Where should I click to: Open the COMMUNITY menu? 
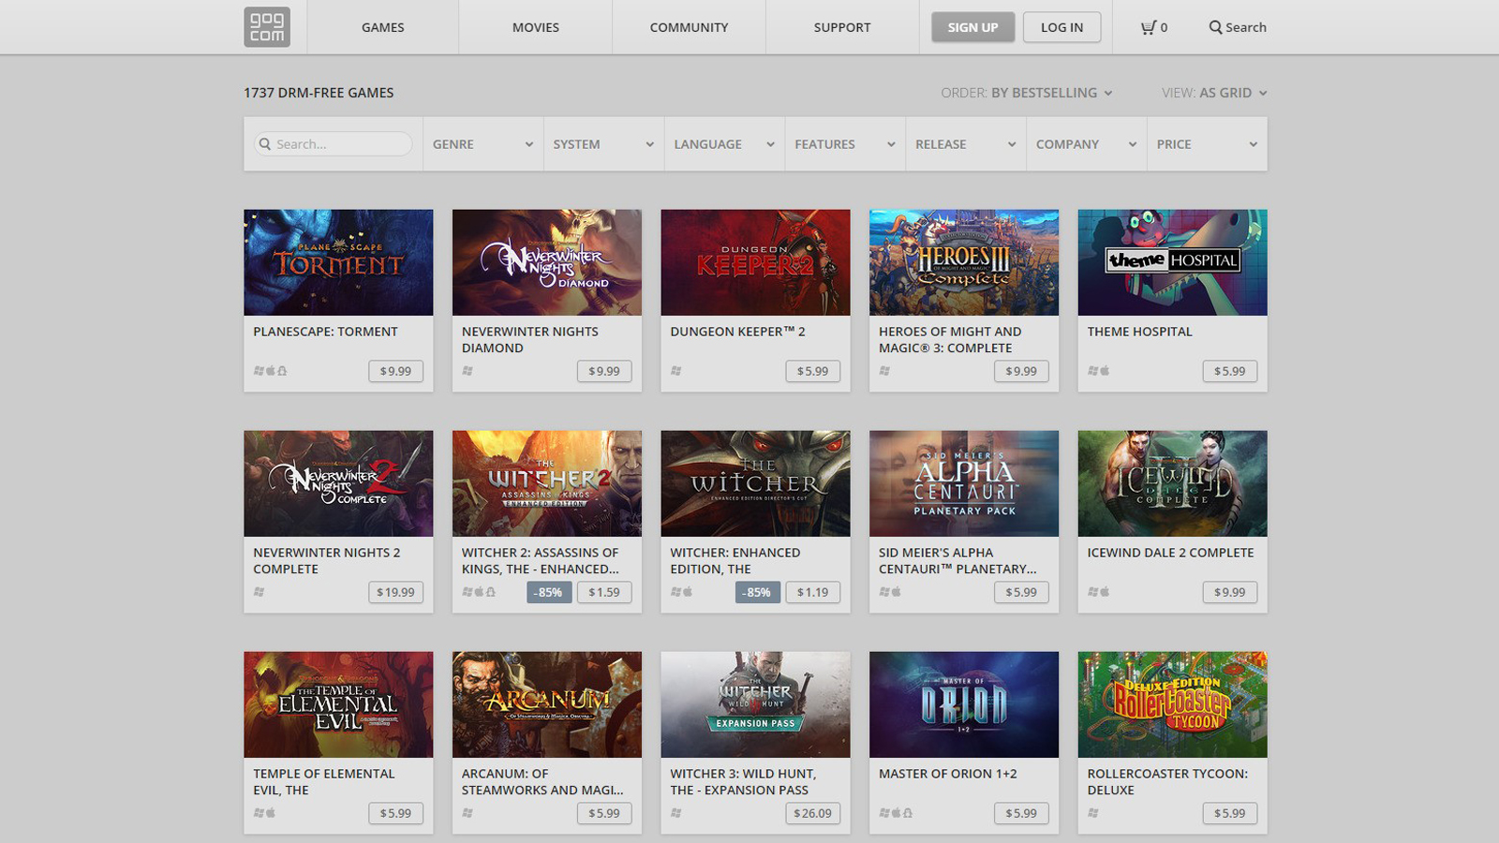click(689, 27)
